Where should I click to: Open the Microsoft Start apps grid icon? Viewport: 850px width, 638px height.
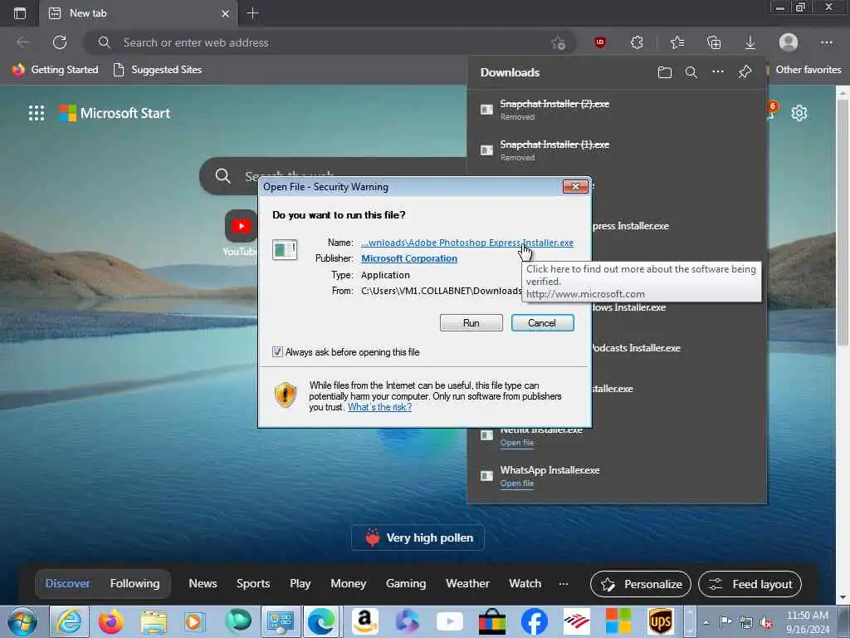[x=37, y=113]
